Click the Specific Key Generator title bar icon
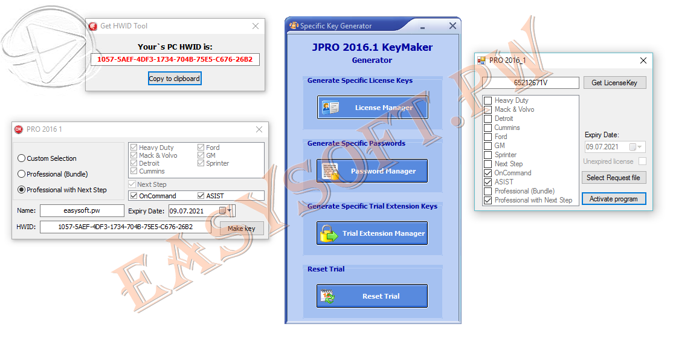The image size is (673, 344). tap(294, 26)
